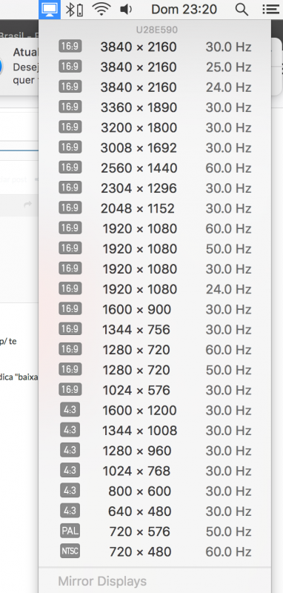The width and height of the screenshot is (283, 593).
Task: Select 4:3 mode 1600 × 1200
Action: click(155, 411)
